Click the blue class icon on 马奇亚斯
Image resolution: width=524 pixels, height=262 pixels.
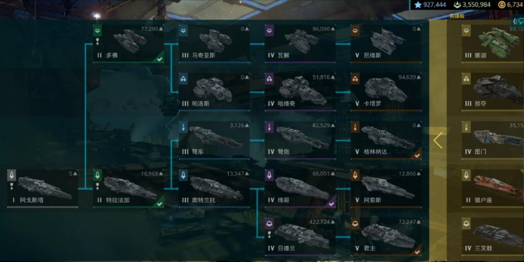point(183,30)
